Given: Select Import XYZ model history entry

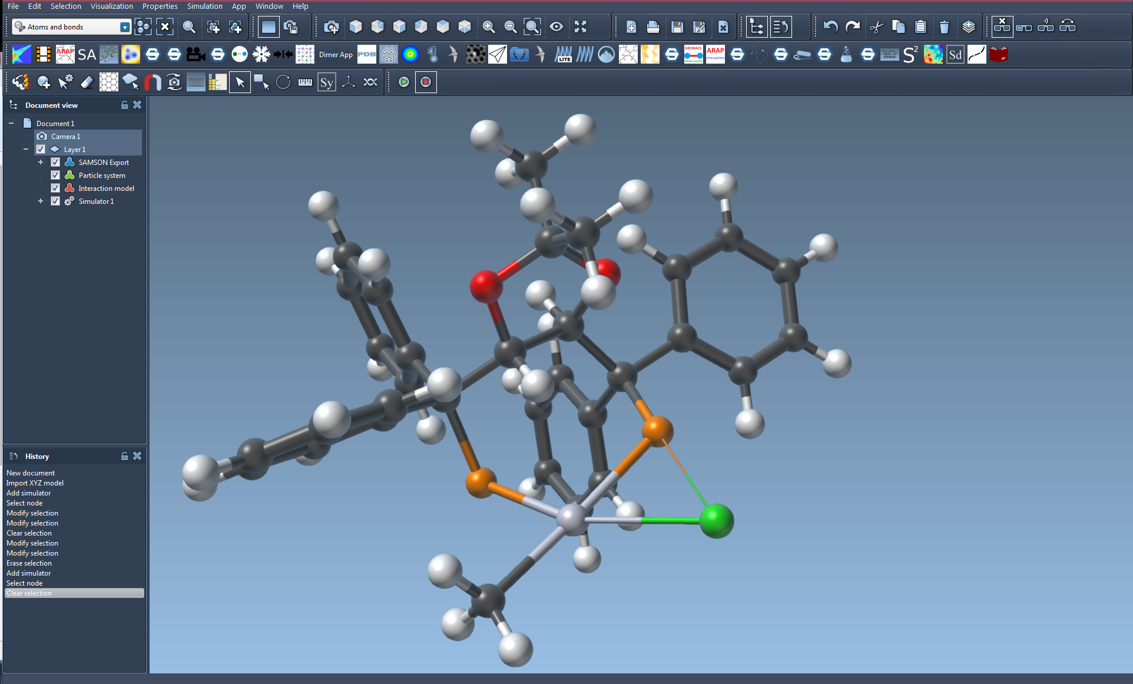Looking at the screenshot, I should pos(35,483).
